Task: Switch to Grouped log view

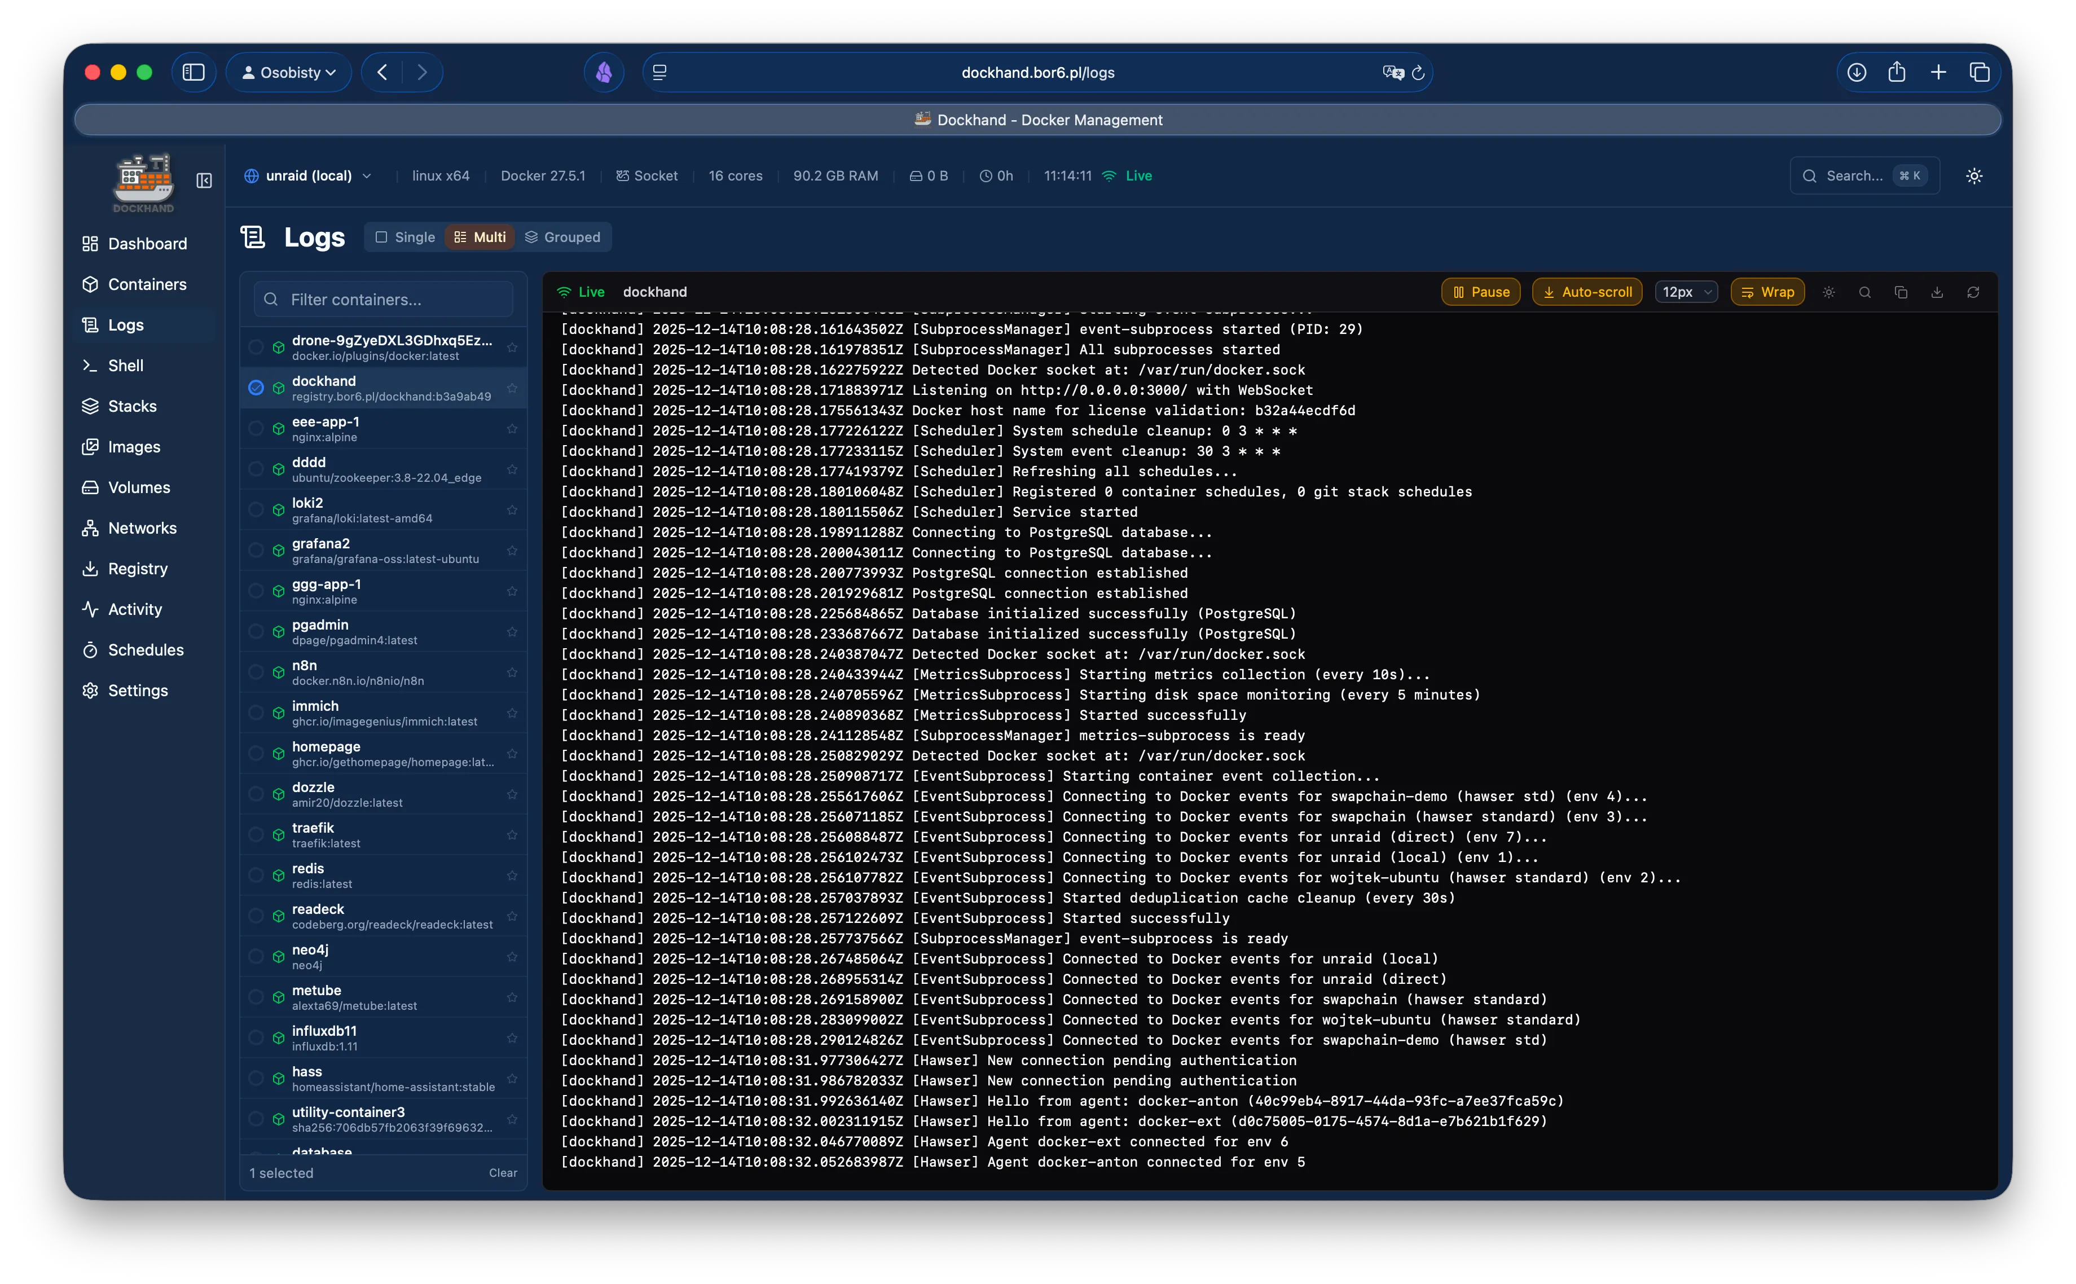Action: tap(563, 237)
